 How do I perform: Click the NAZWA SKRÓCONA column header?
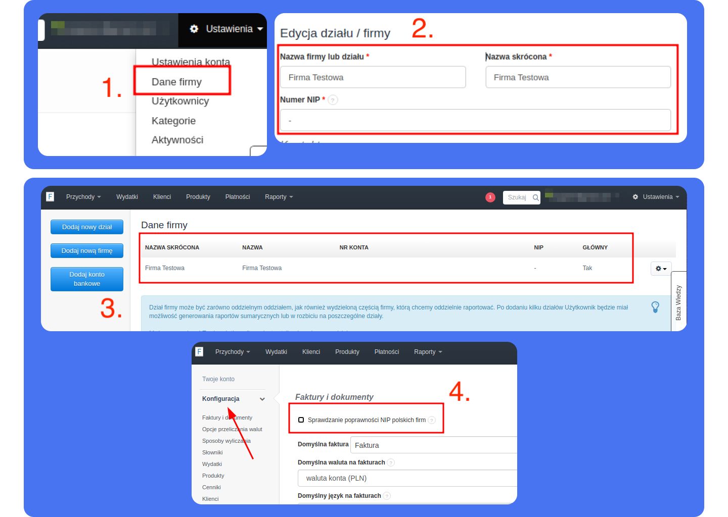pyautogui.click(x=172, y=247)
